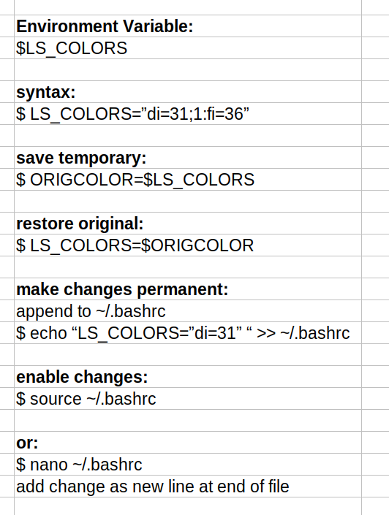Select 'add change as new line' cell
This screenshot has width=389, height=515.
click(188, 486)
